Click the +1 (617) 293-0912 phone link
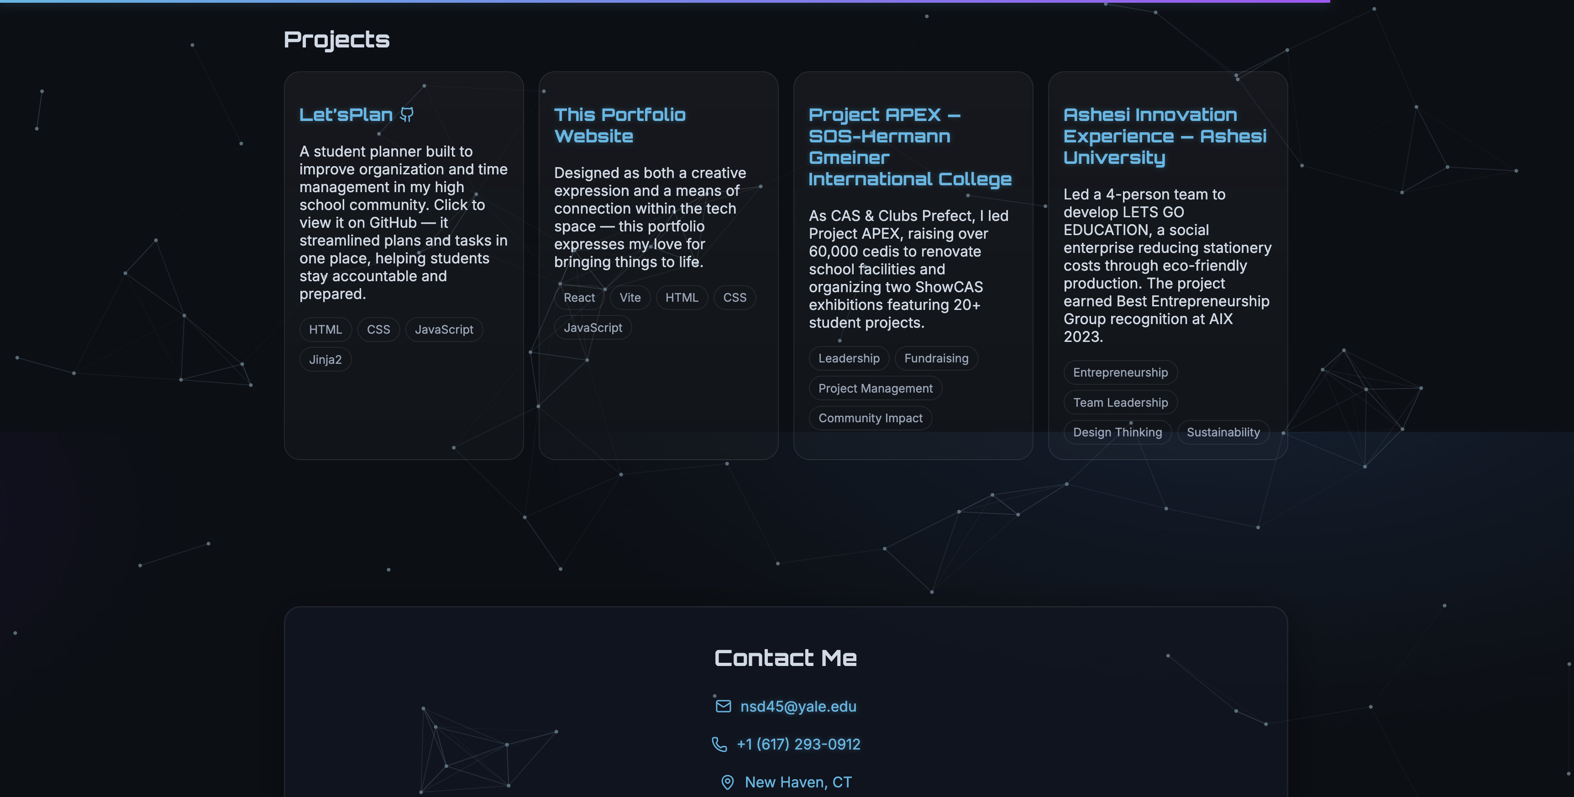Image resolution: width=1574 pixels, height=797 pixels. tap(798, 745)
